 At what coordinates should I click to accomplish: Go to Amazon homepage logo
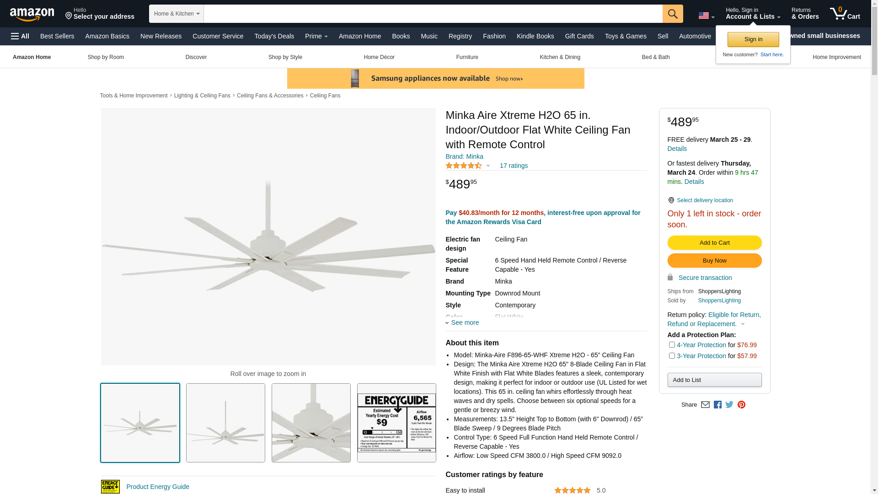coord(32,14)
